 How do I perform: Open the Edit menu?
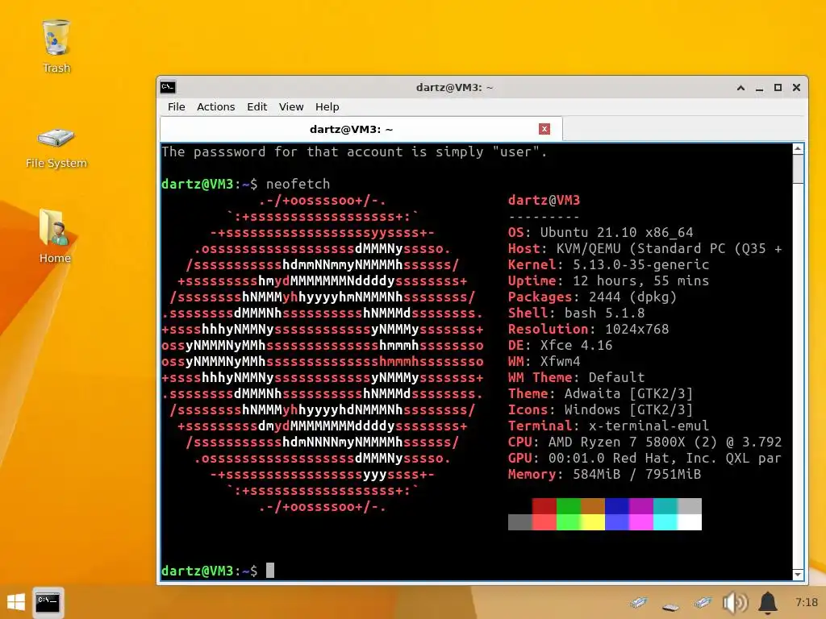pos(257,107)
